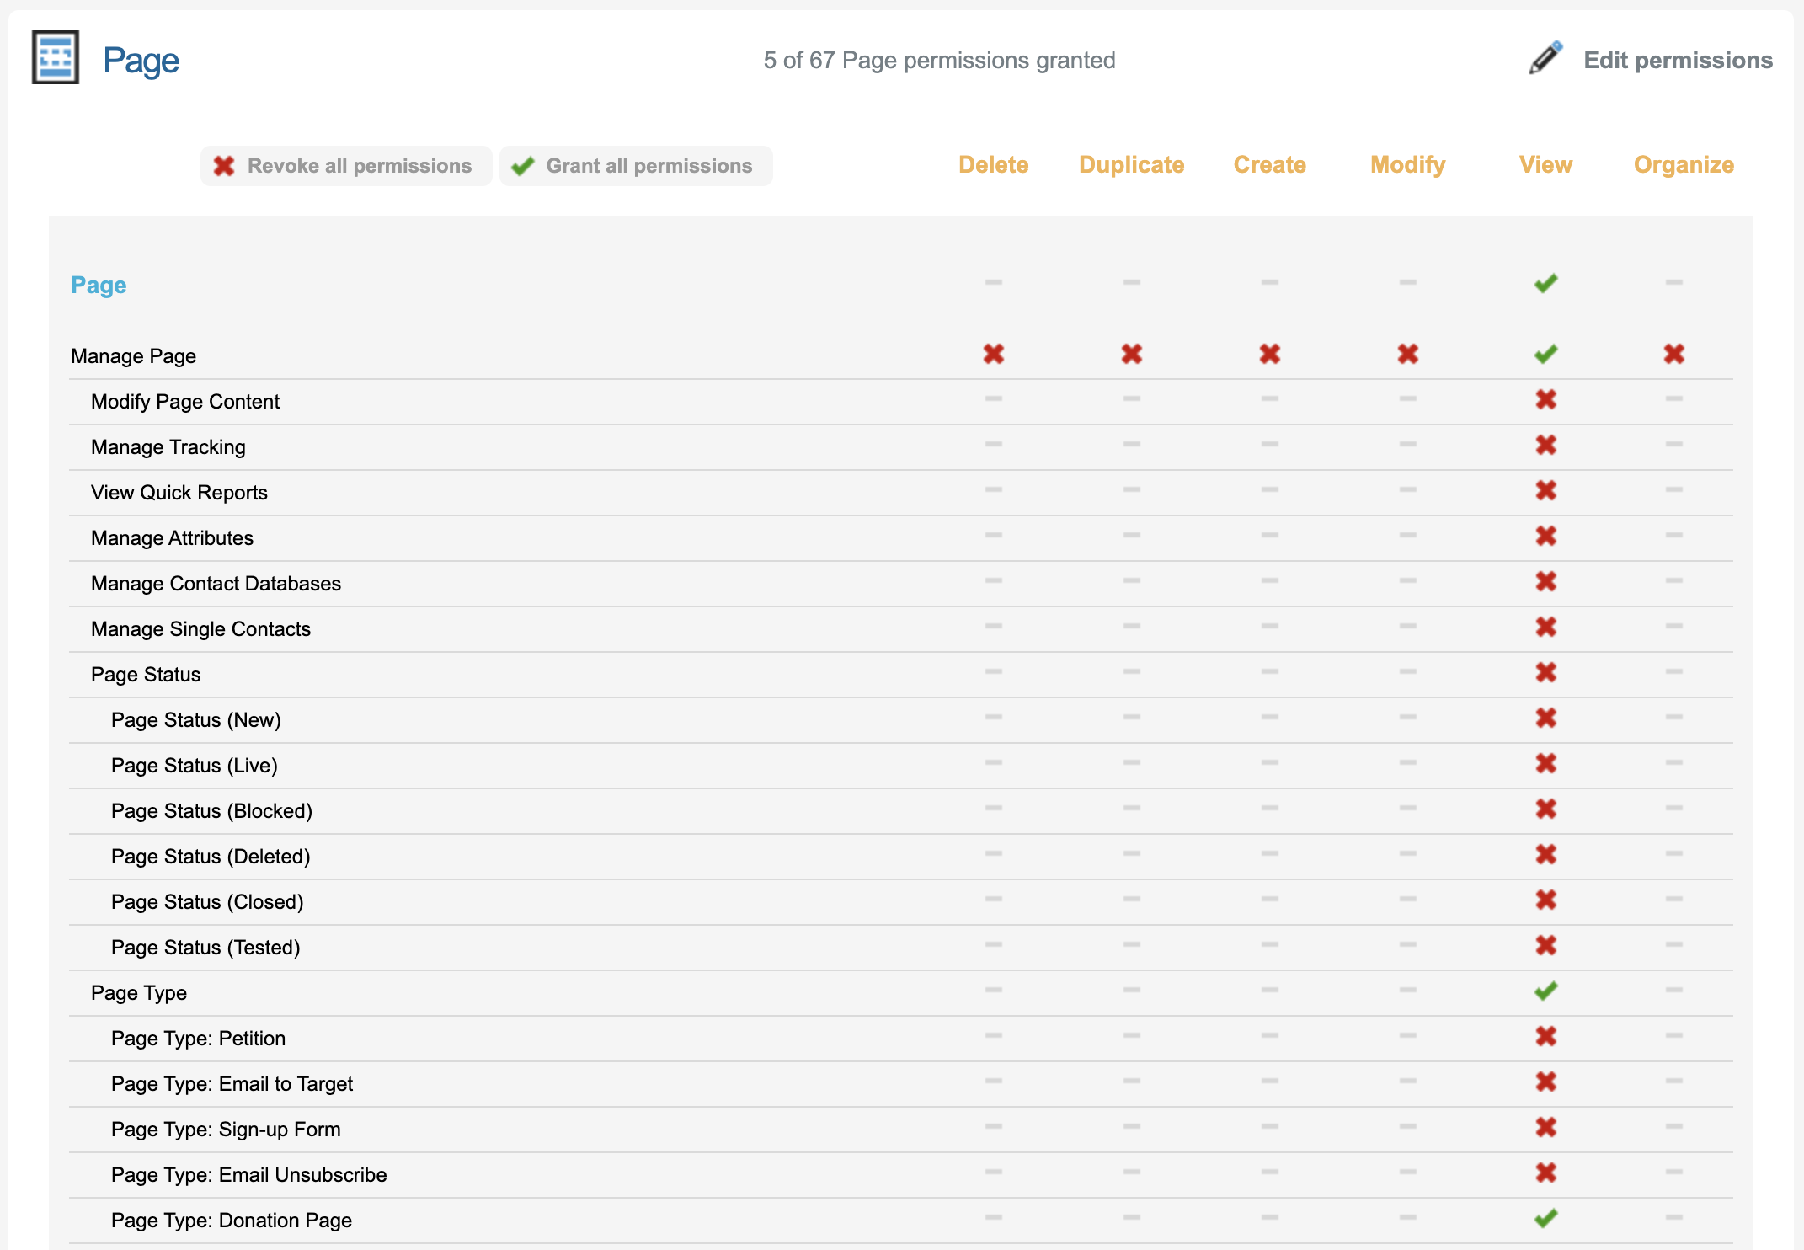
Task: Toggle View permission for Page Status (Live)
Action: pyautogui.click(x=1545, y=763)
